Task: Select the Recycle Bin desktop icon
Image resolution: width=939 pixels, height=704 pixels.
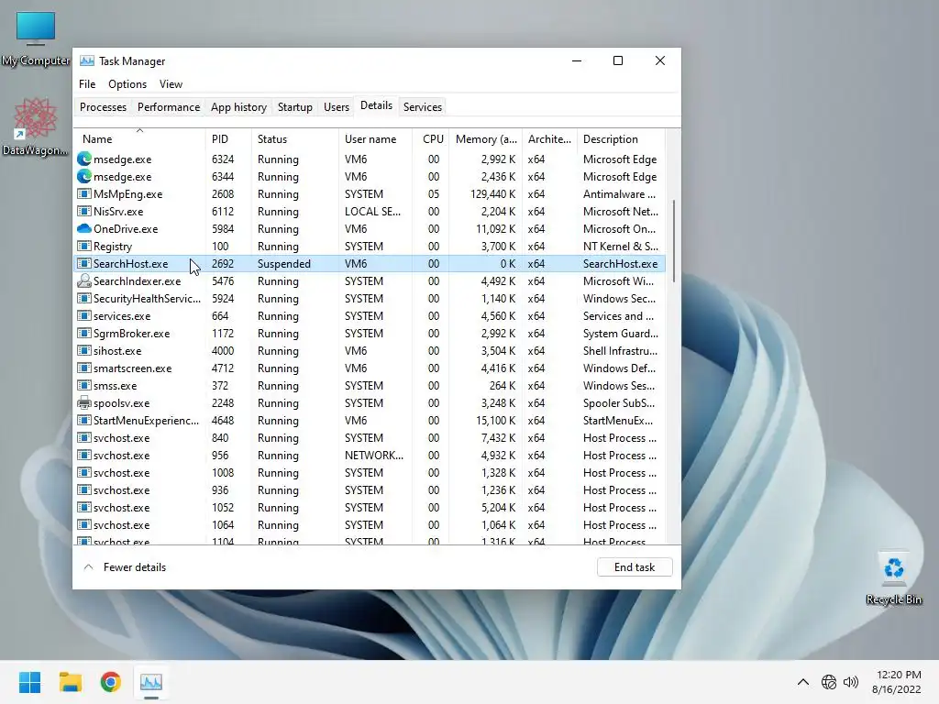Action: click(893, 578)
